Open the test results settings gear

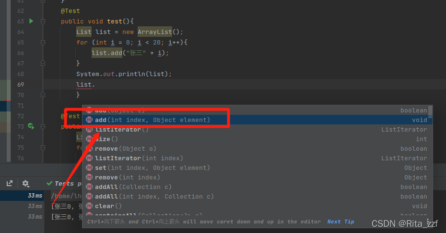[x=25, y=184]
